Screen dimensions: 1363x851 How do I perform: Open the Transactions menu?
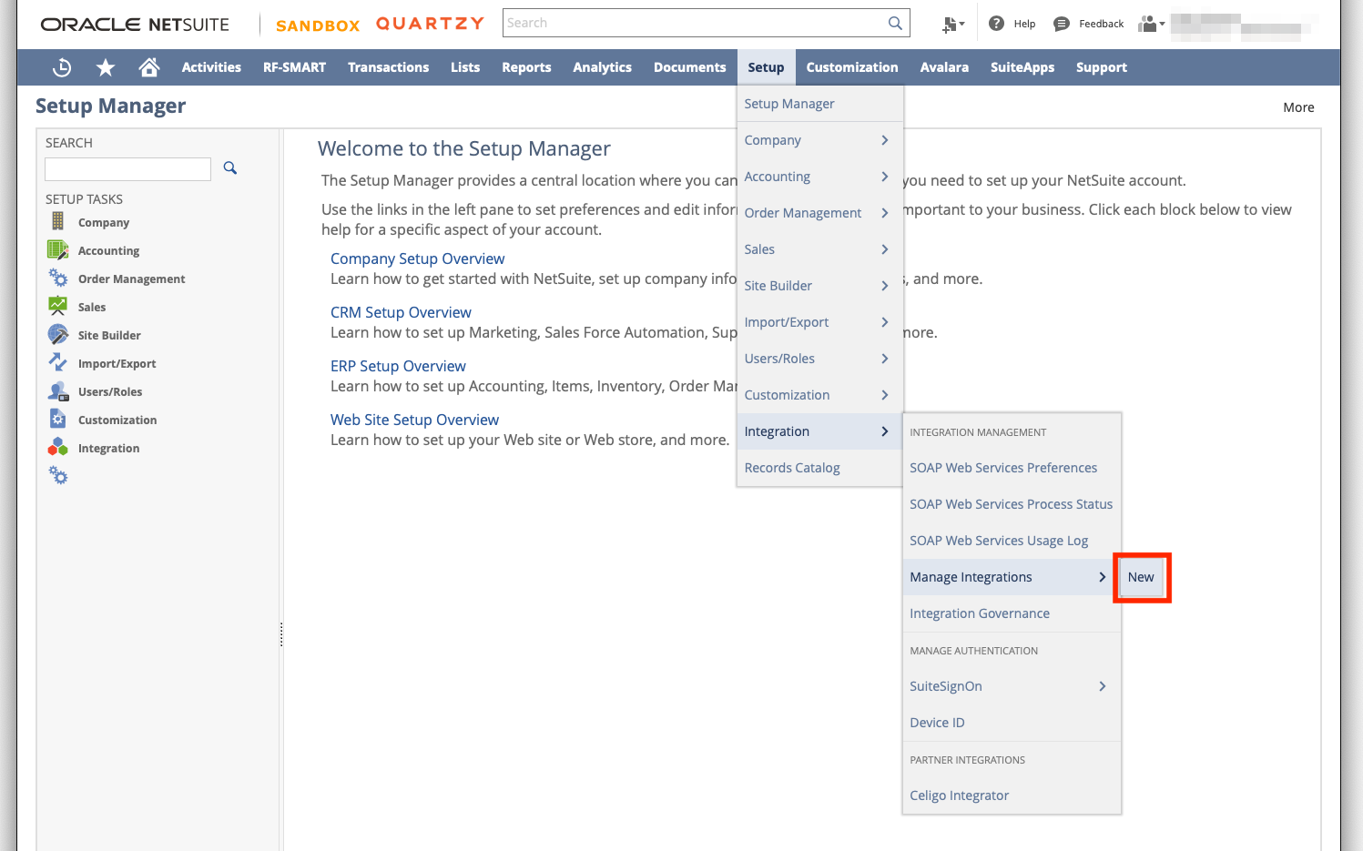(x=388, y=67)
